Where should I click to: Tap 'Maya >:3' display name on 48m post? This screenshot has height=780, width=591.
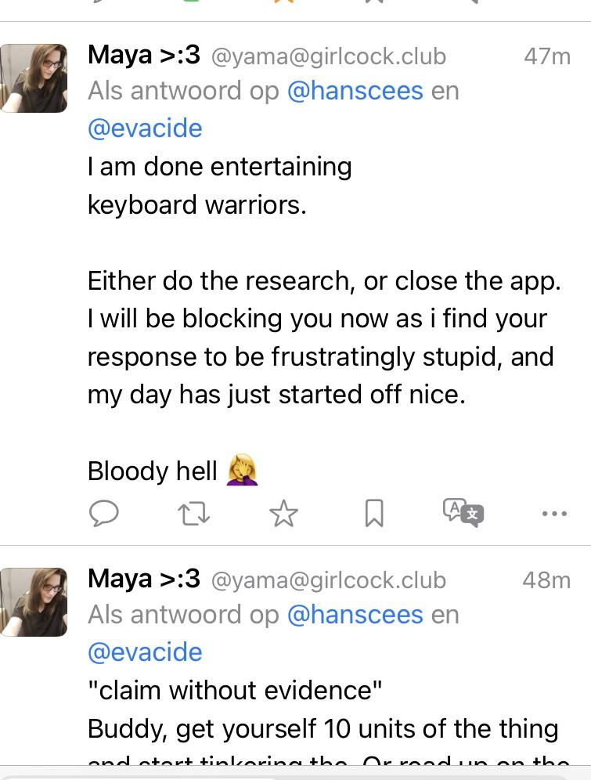click(144, 580)
